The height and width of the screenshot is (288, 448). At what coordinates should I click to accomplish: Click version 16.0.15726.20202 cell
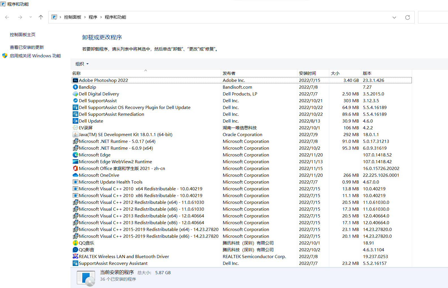381,169
